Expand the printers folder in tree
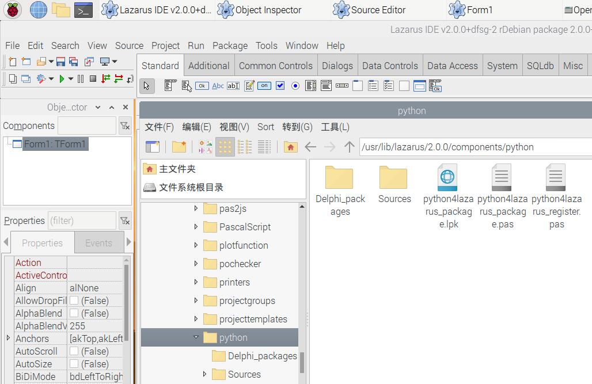 [x=196, y=282]
